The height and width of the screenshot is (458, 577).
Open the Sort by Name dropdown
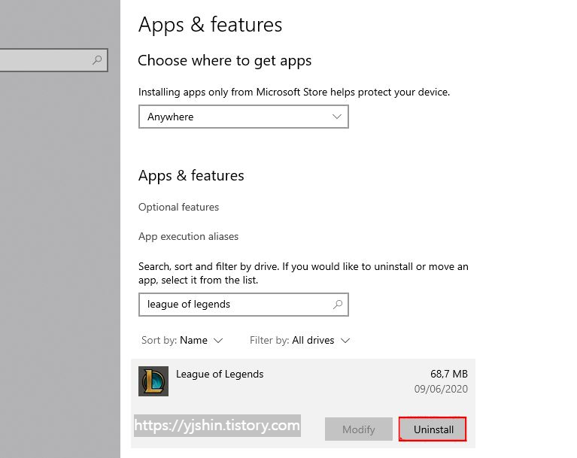[x=182, y=340]
